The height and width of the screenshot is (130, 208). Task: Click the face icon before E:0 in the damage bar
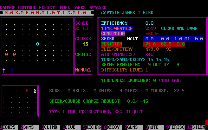point(2,13)
